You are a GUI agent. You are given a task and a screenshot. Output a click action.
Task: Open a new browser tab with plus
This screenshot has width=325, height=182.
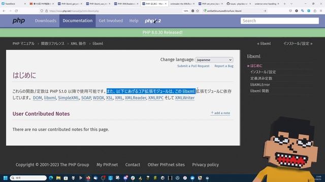284,4
